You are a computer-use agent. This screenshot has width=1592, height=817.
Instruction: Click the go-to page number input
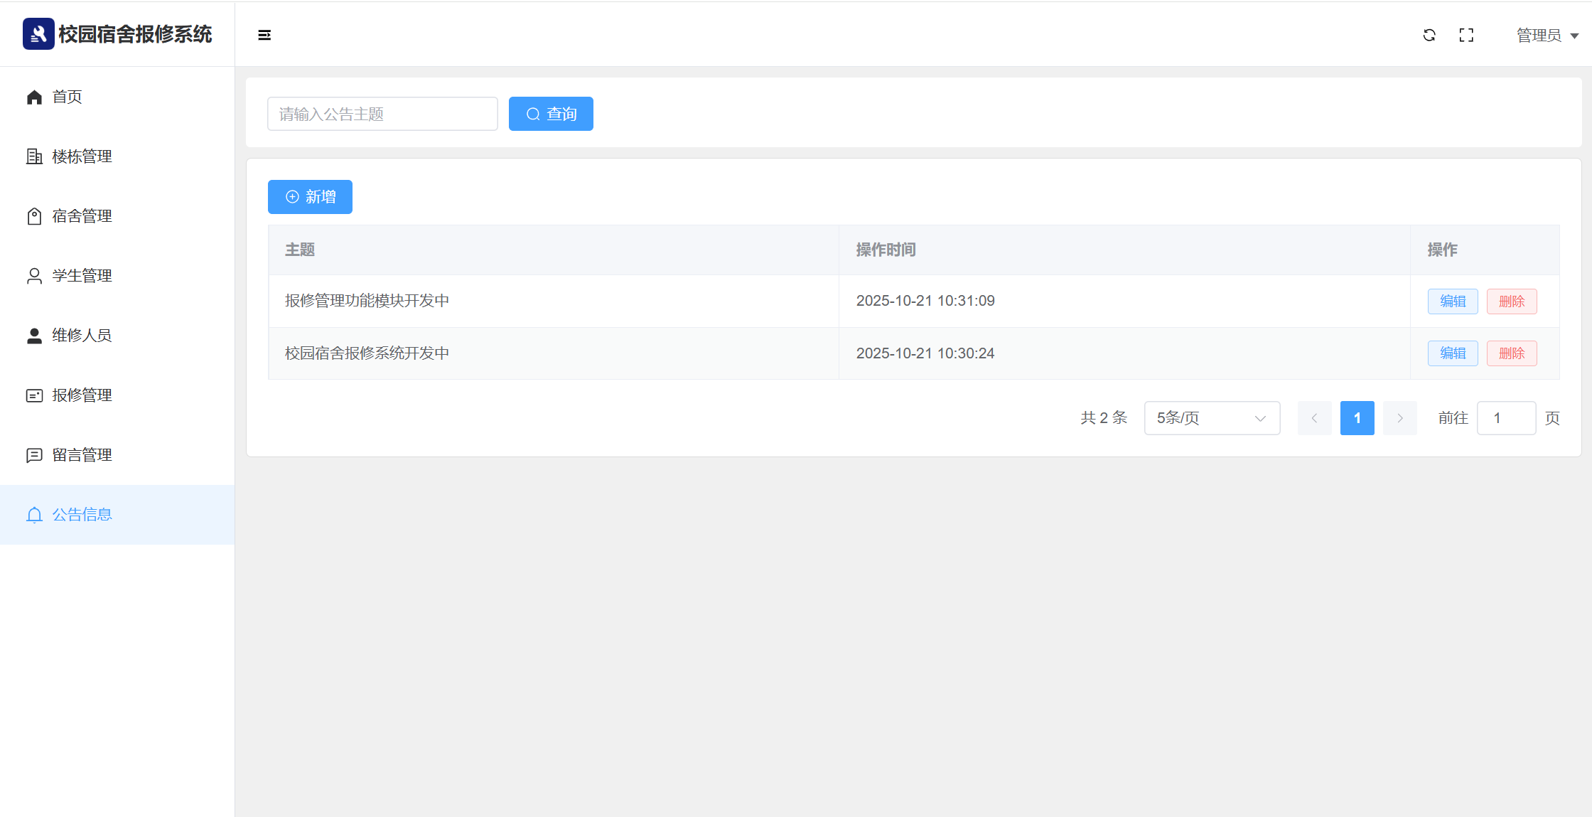coord(1506,418)
